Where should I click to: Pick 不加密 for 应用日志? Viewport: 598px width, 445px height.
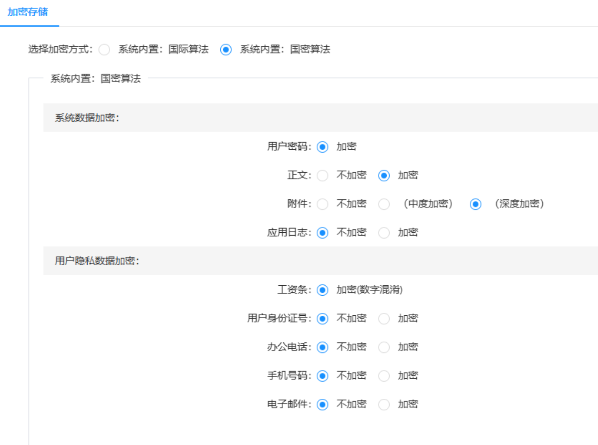click(323, 233)
